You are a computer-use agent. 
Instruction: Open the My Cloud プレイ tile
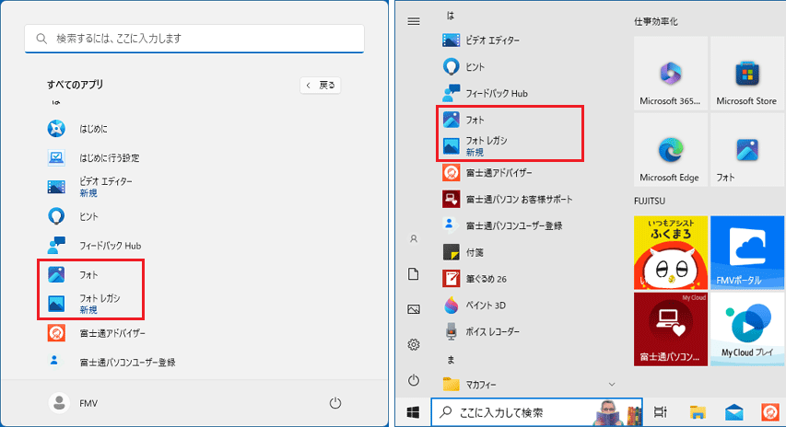746,329
